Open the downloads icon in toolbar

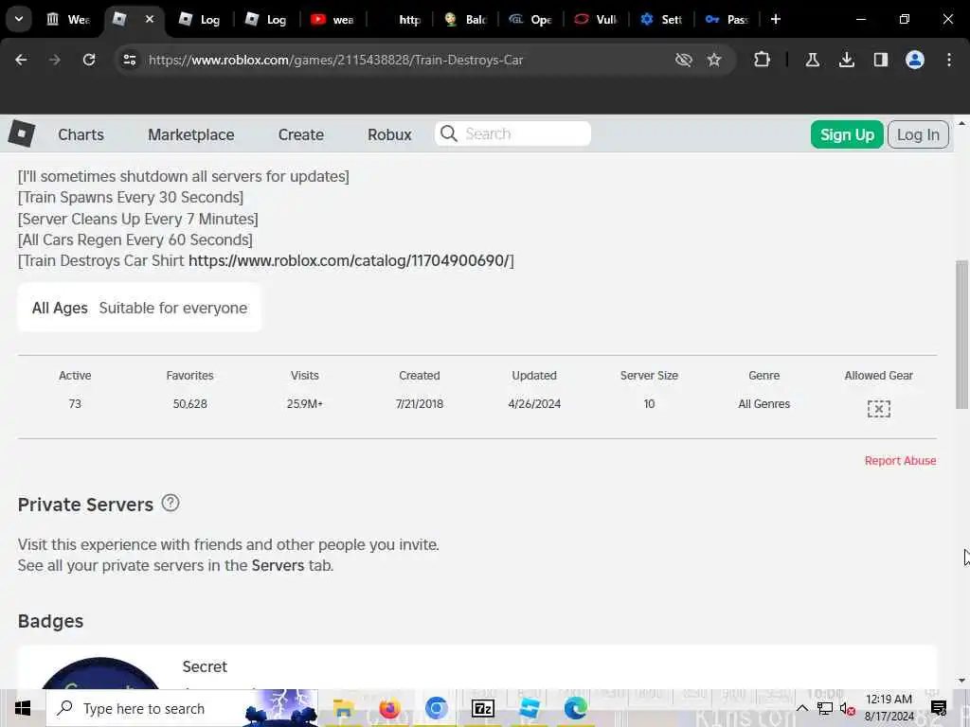point(846,60)
